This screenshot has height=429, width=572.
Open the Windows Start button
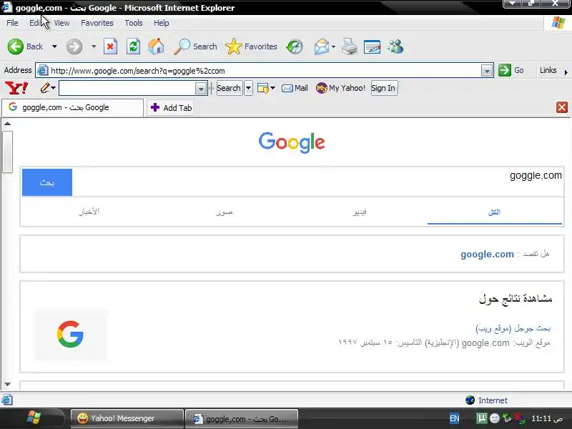click(34, 418)
